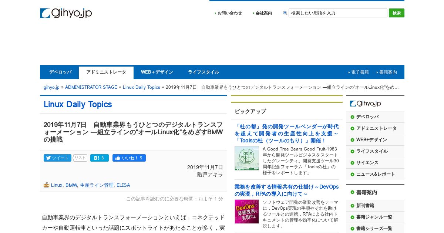Switch to the デベロッパ tab
444x233 pixels.
pos(60,72)
